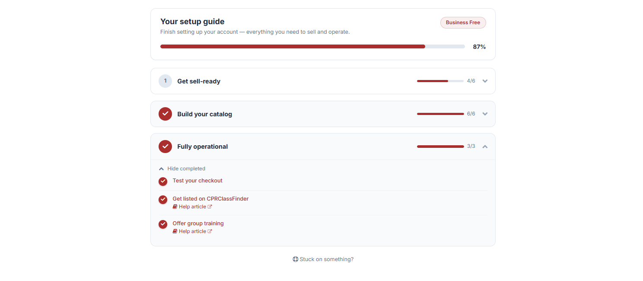Toggle the Get listed on CPRClassFinder check circle
Screen dimensions: 643x281
[x=163, y=200]
